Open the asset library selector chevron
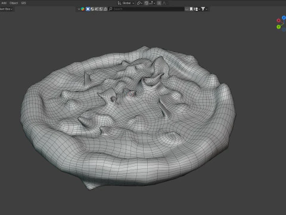This screenshot has width=286, height=215. tap(79, 9)
